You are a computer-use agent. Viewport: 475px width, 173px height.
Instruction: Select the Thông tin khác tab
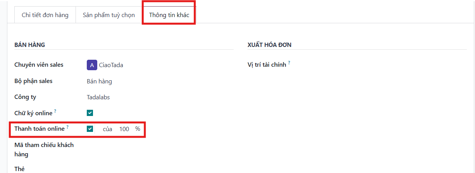[x=169, y=15]
